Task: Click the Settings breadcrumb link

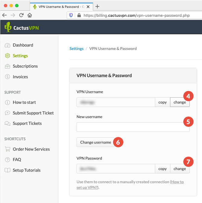Action: coord(77,48)
